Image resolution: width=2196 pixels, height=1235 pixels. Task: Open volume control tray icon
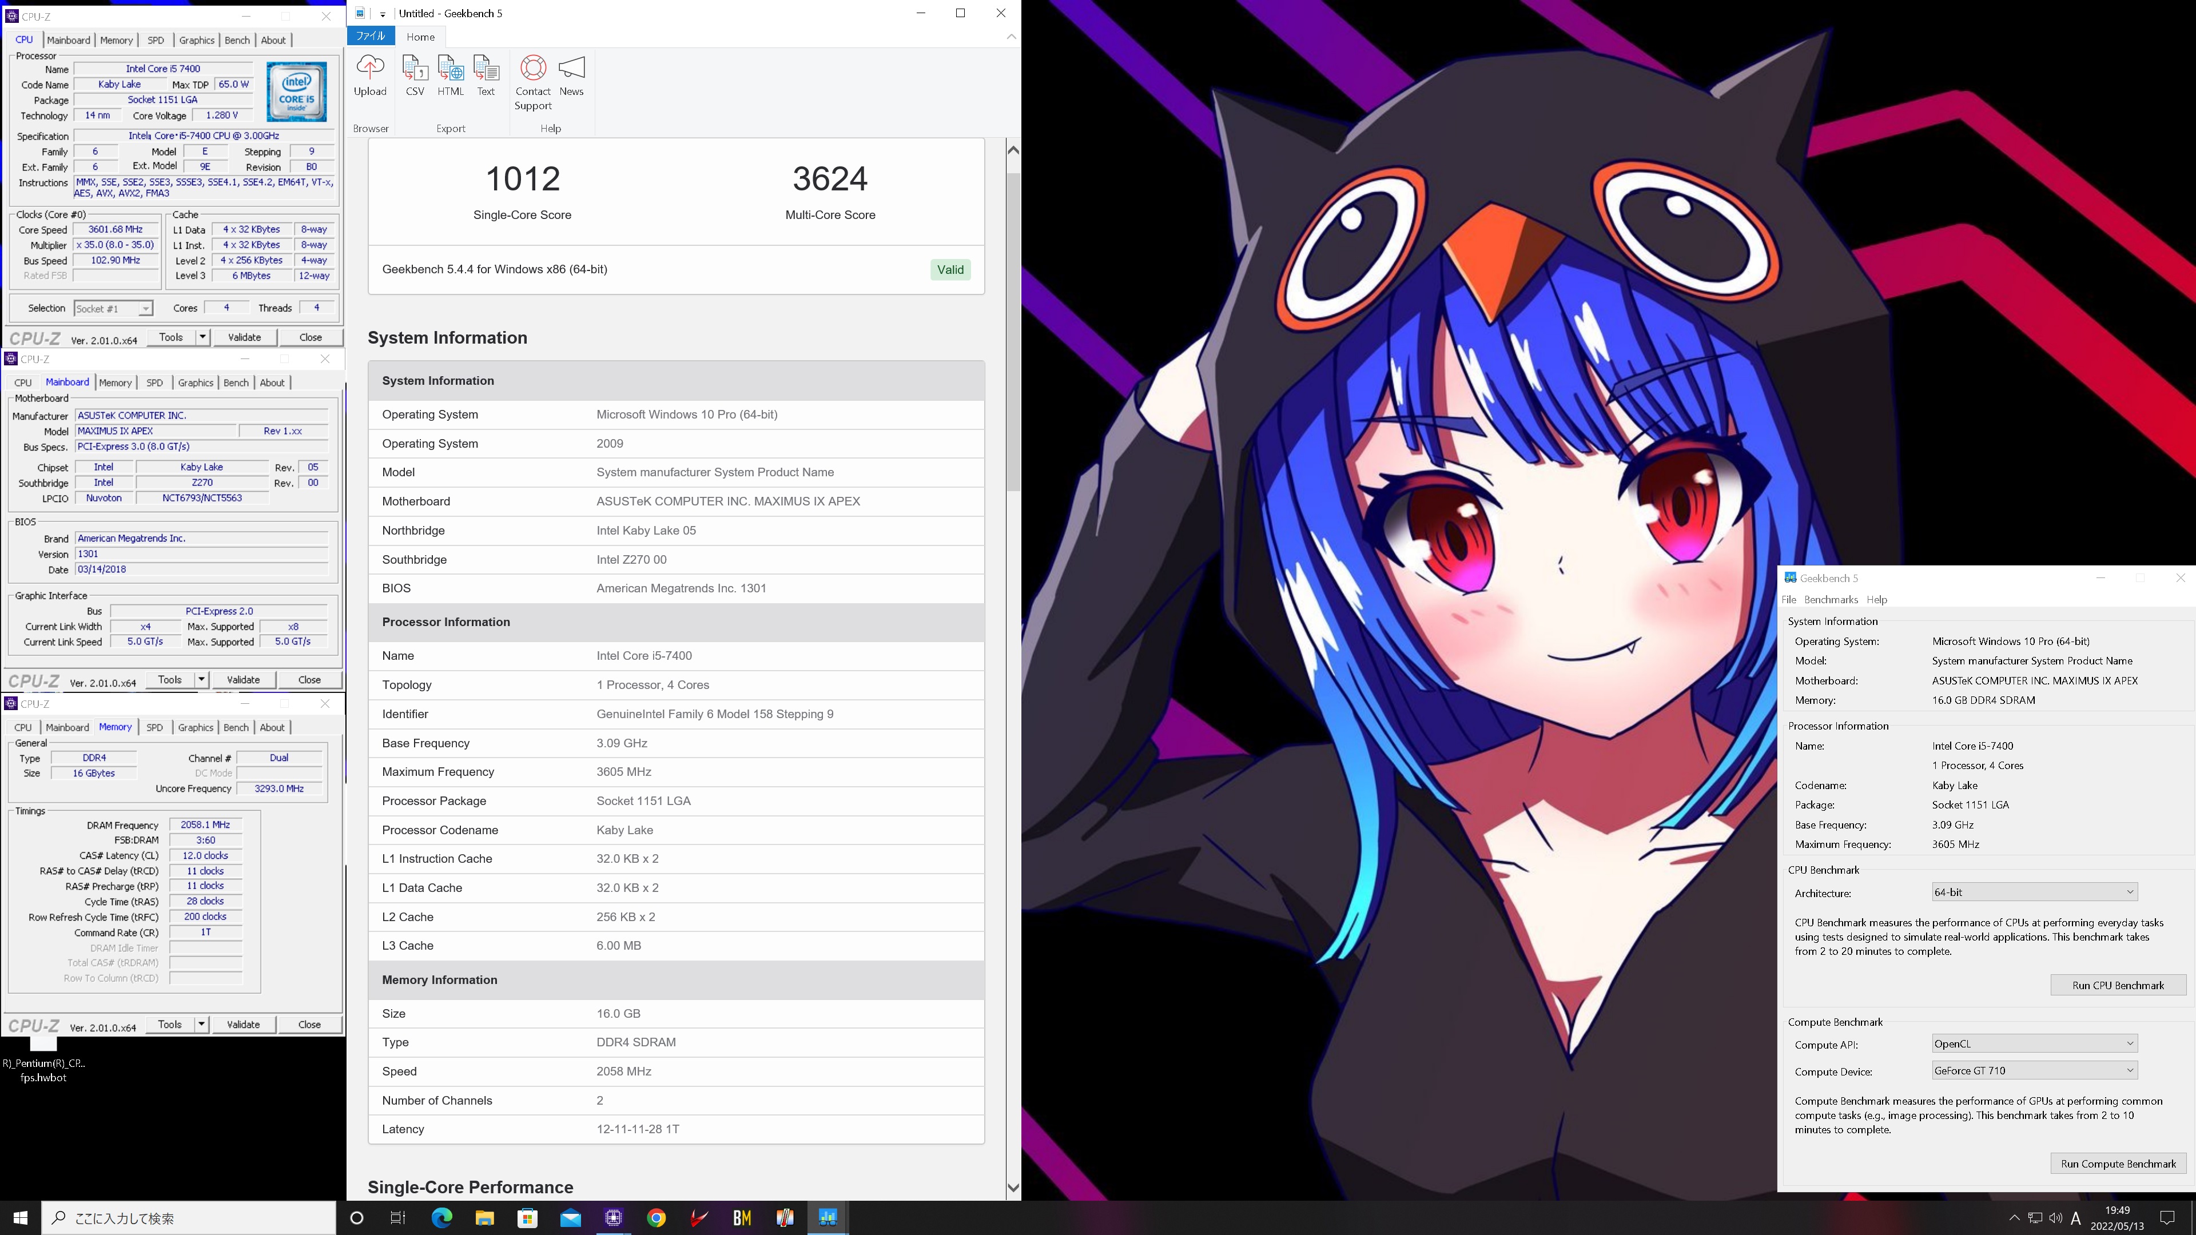[2055, 1218]
